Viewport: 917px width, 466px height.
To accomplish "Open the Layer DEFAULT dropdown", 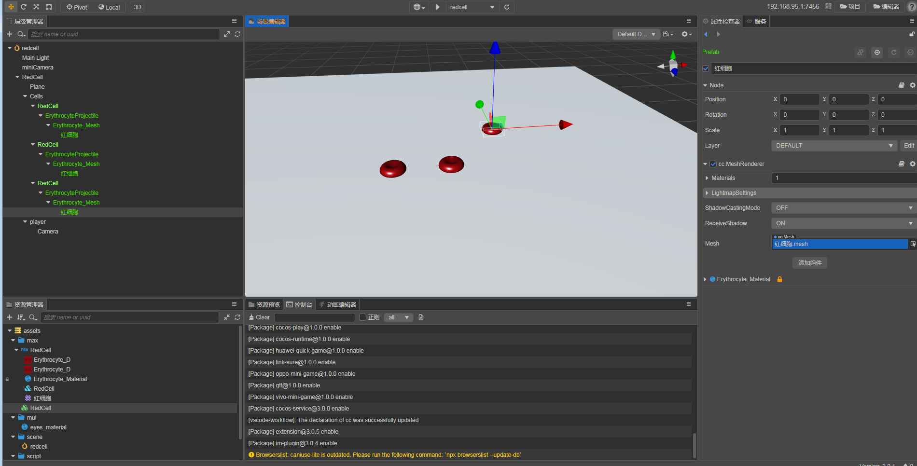I will click(x=834, y=146).
